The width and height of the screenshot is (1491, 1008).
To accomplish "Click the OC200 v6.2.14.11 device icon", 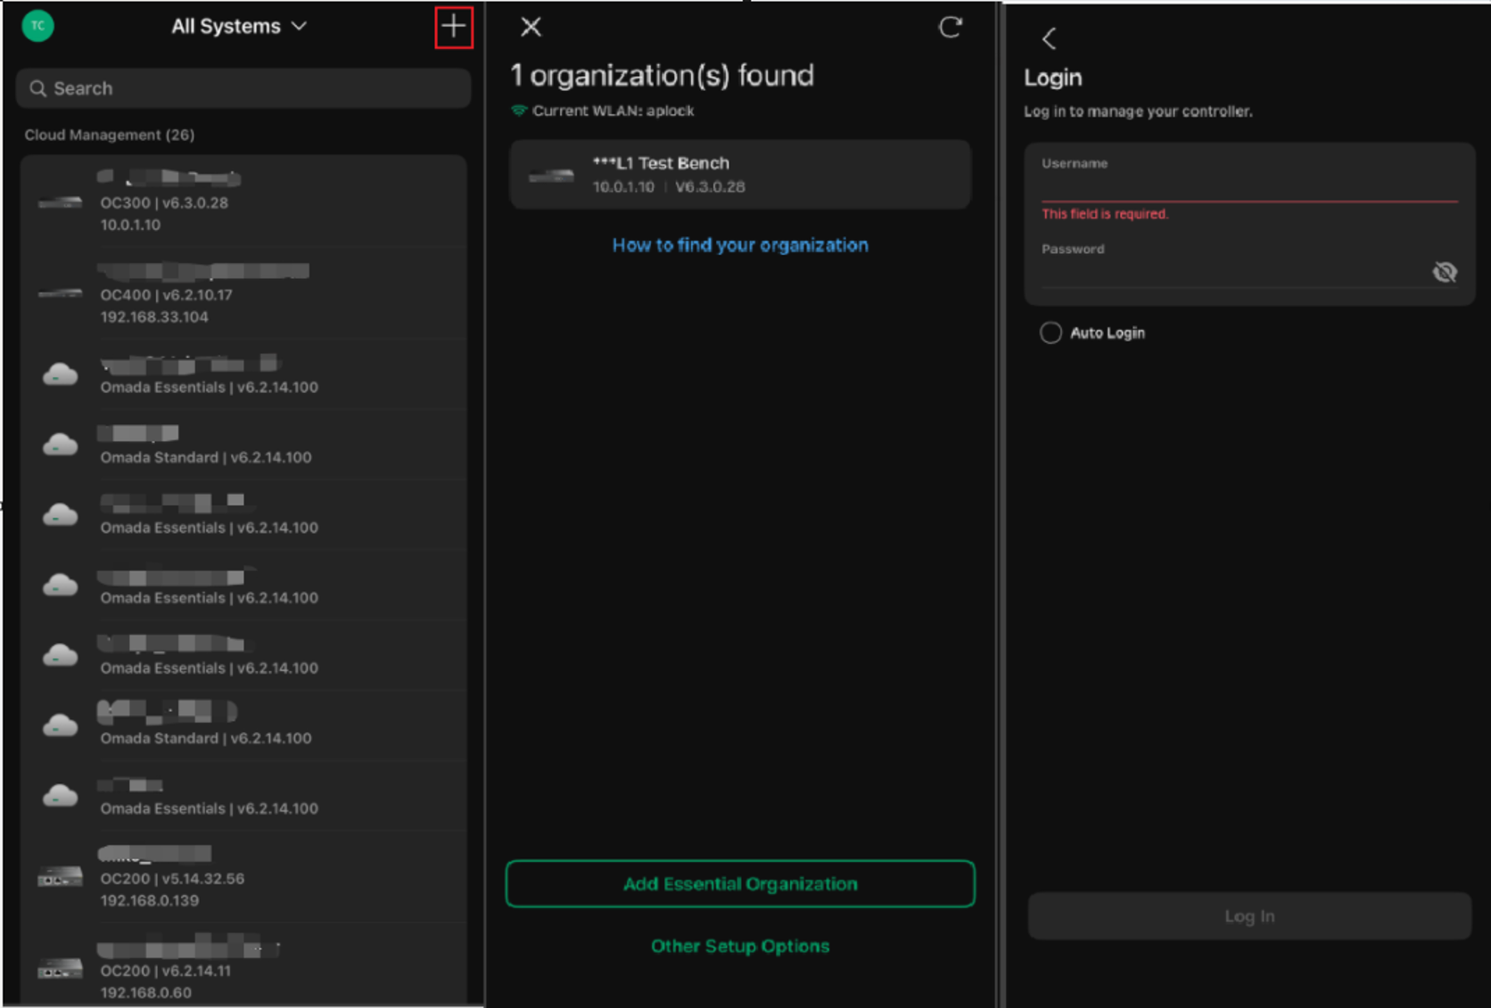I will (60, 969).
